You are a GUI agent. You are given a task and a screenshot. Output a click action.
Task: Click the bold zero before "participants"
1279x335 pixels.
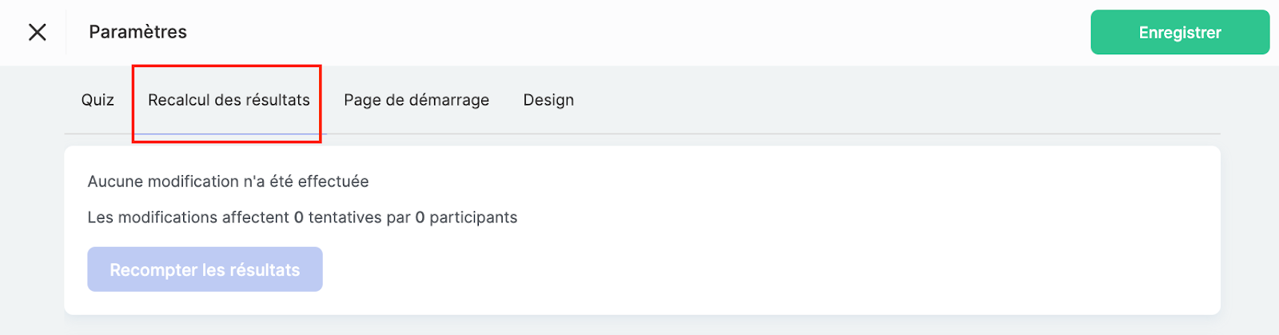(x=420, y=217)
